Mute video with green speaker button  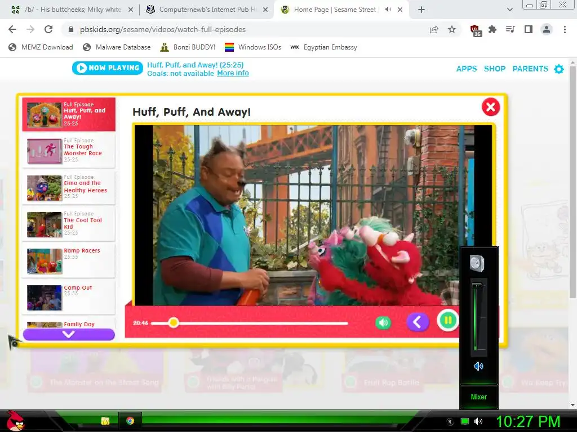click(383, 322)
